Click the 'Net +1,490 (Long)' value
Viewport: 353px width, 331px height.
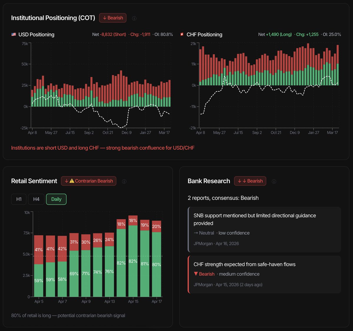[x=275, y=34]
